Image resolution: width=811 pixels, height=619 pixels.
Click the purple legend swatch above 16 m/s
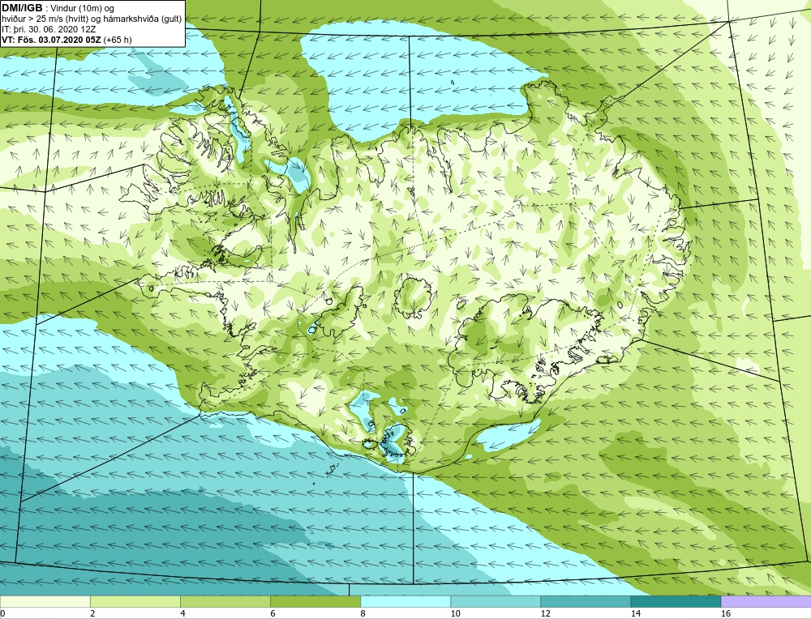point(766,601)
